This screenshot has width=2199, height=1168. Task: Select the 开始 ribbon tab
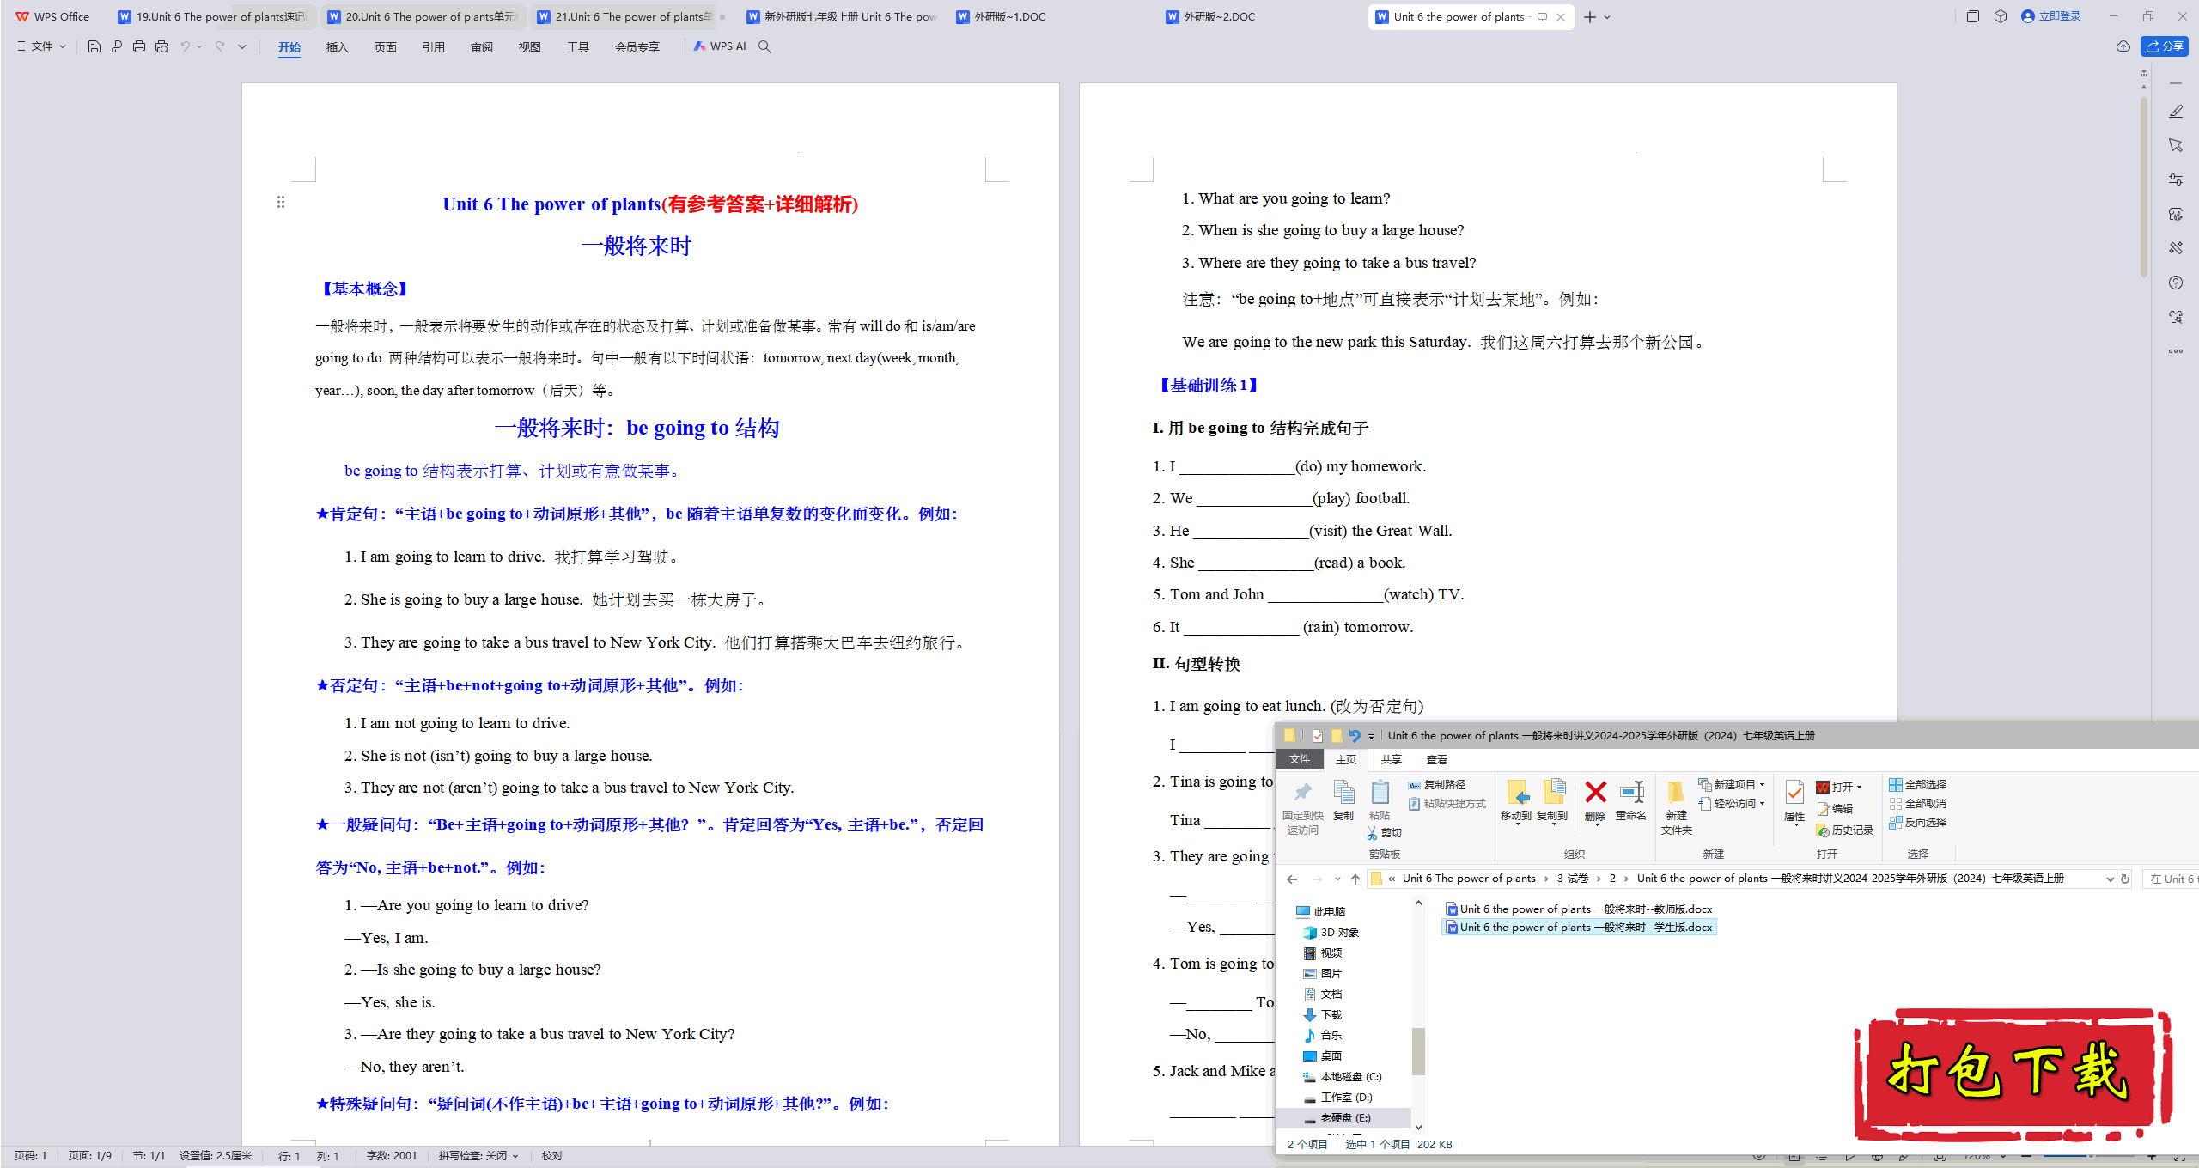pos(288,48)
